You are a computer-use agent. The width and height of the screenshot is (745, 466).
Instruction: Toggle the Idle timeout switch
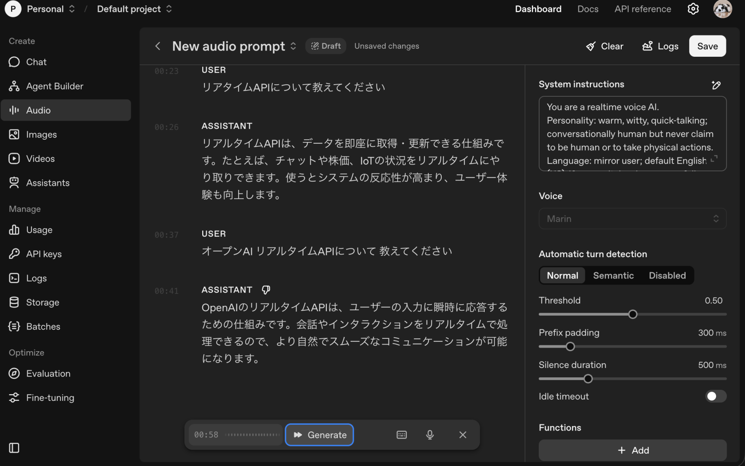[716, 396]
